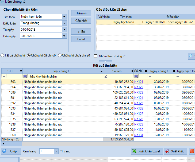Enable the 'Nhóm theo chứng từ' checkbox
This screenshot has width=195, height=162.
pos(96,56)
